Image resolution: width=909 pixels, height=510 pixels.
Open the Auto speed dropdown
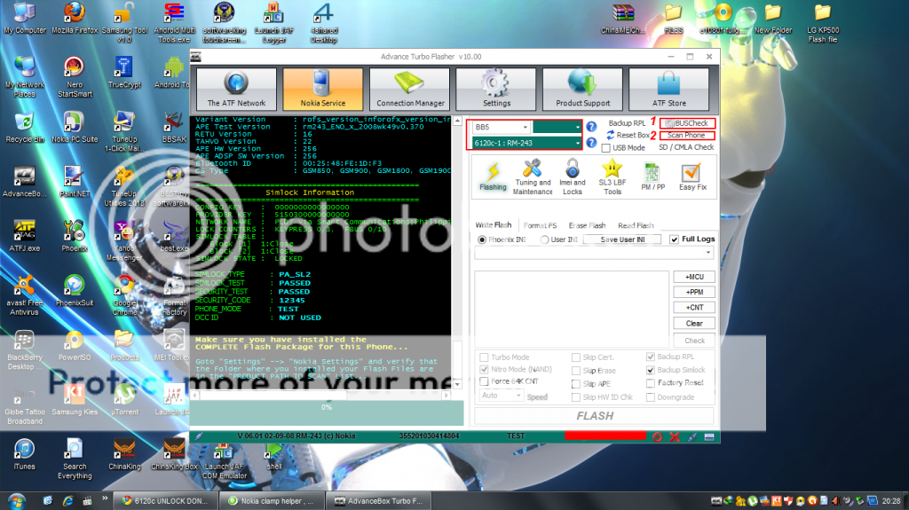501,396
